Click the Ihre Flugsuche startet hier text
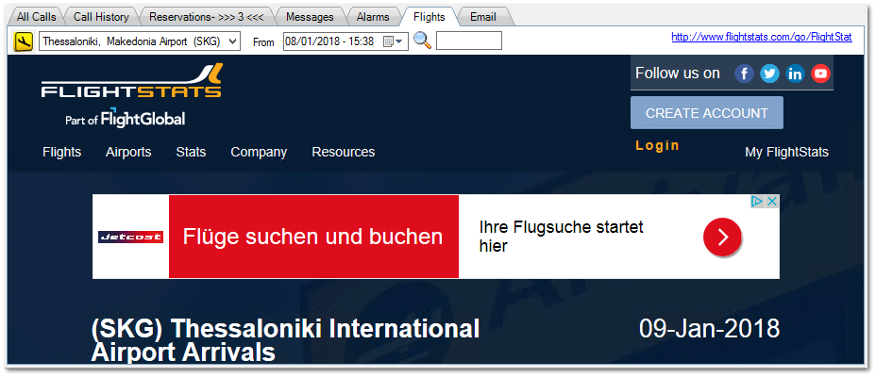The image size is (876, 377). (x=561, y=237)
